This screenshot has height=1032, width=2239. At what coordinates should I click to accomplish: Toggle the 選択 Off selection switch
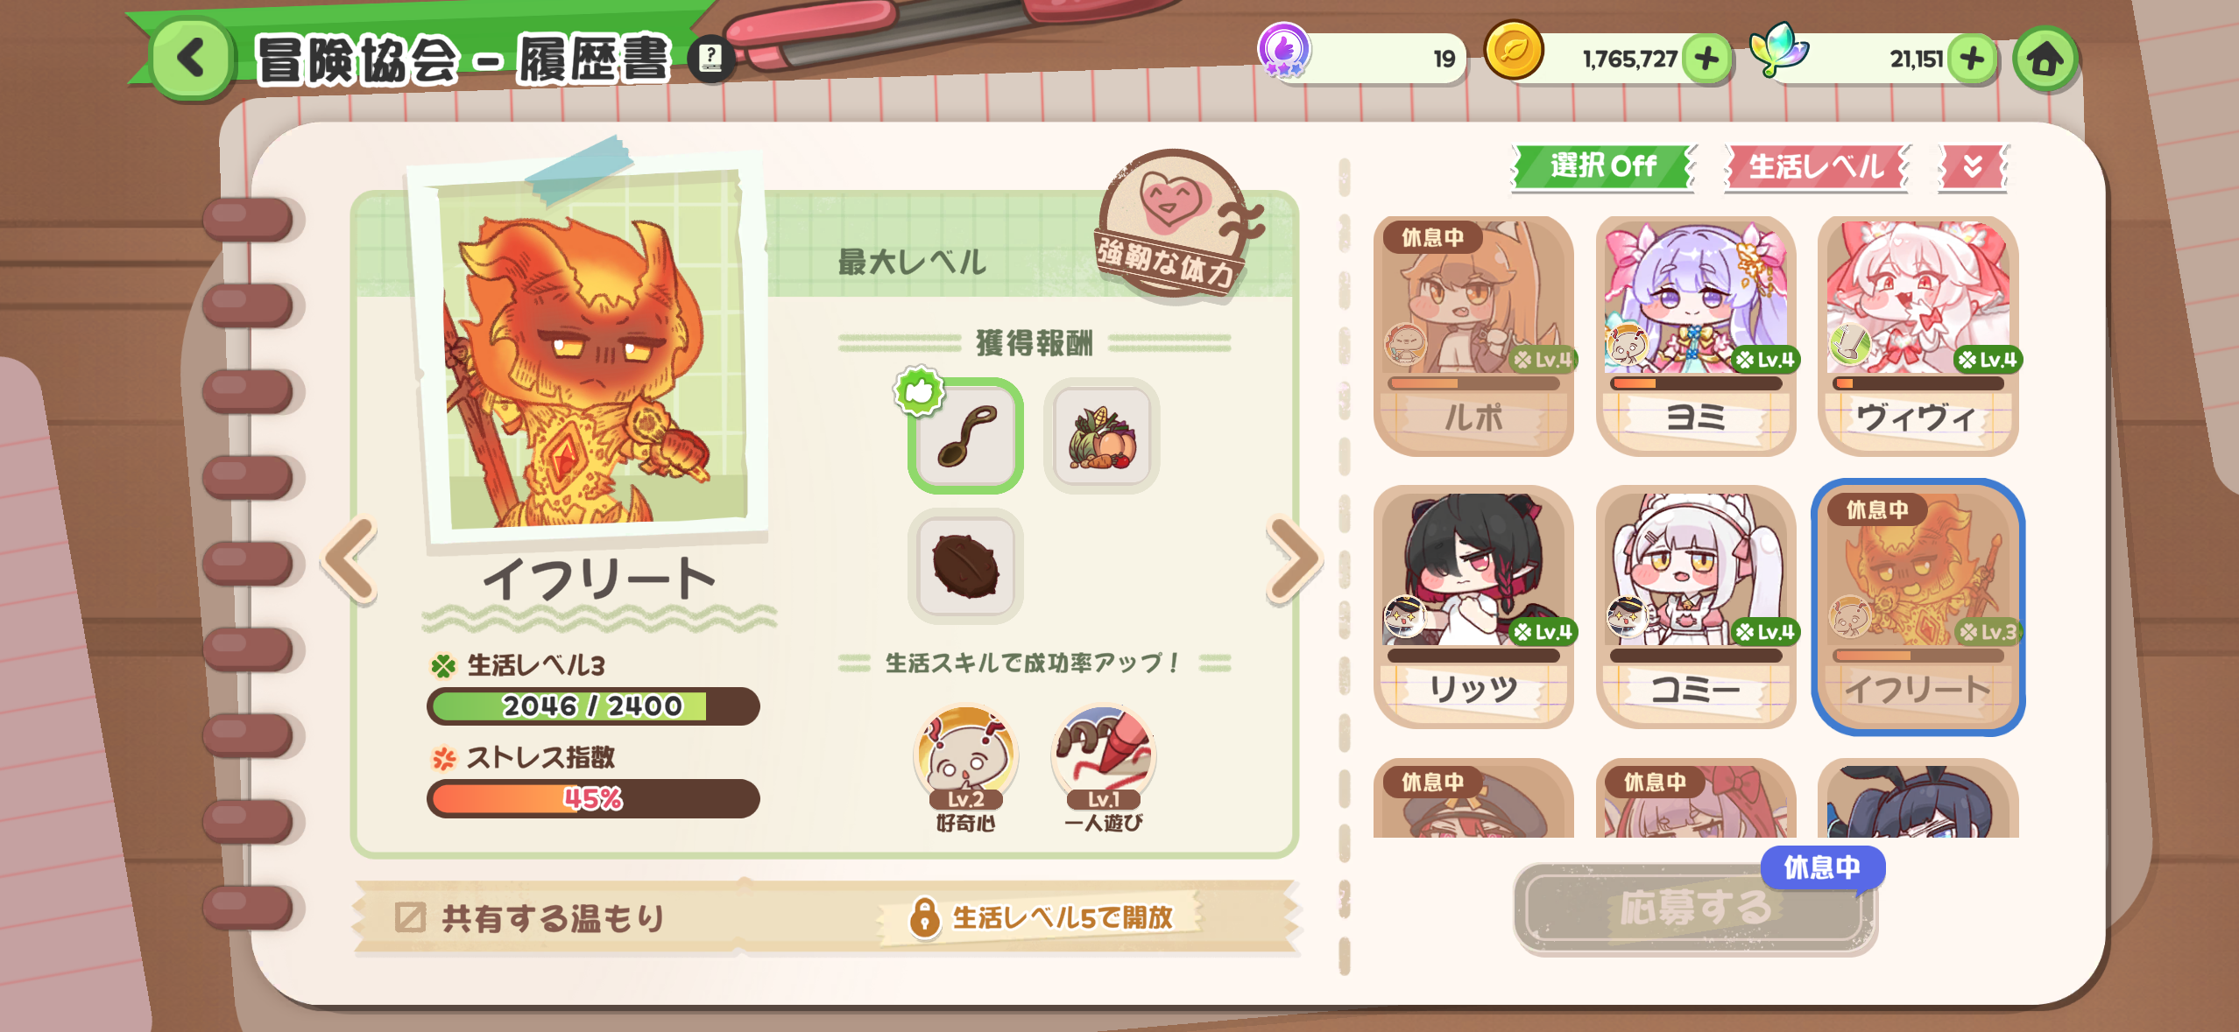point(1603,166)
